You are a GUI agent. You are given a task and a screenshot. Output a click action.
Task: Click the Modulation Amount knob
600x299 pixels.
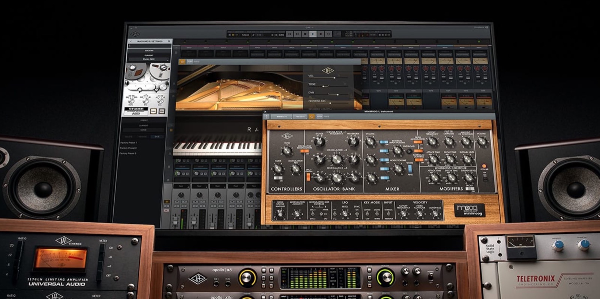coord(297,215)
